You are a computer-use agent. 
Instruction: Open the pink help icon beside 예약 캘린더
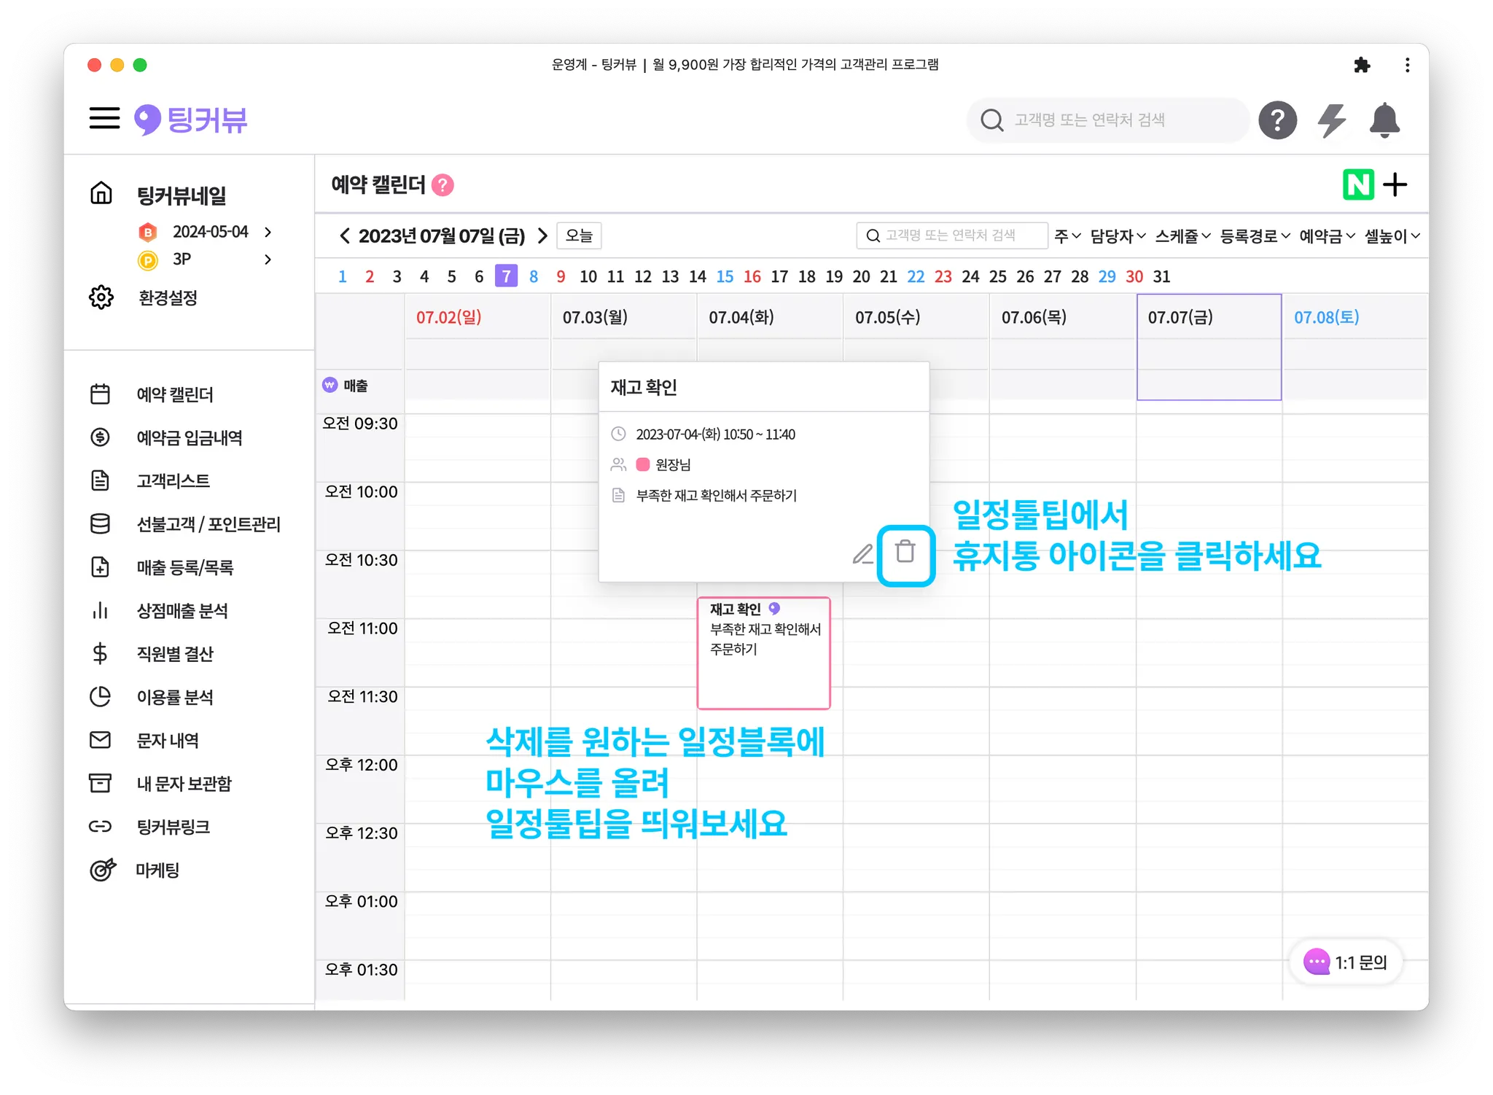tap(443, 185)
